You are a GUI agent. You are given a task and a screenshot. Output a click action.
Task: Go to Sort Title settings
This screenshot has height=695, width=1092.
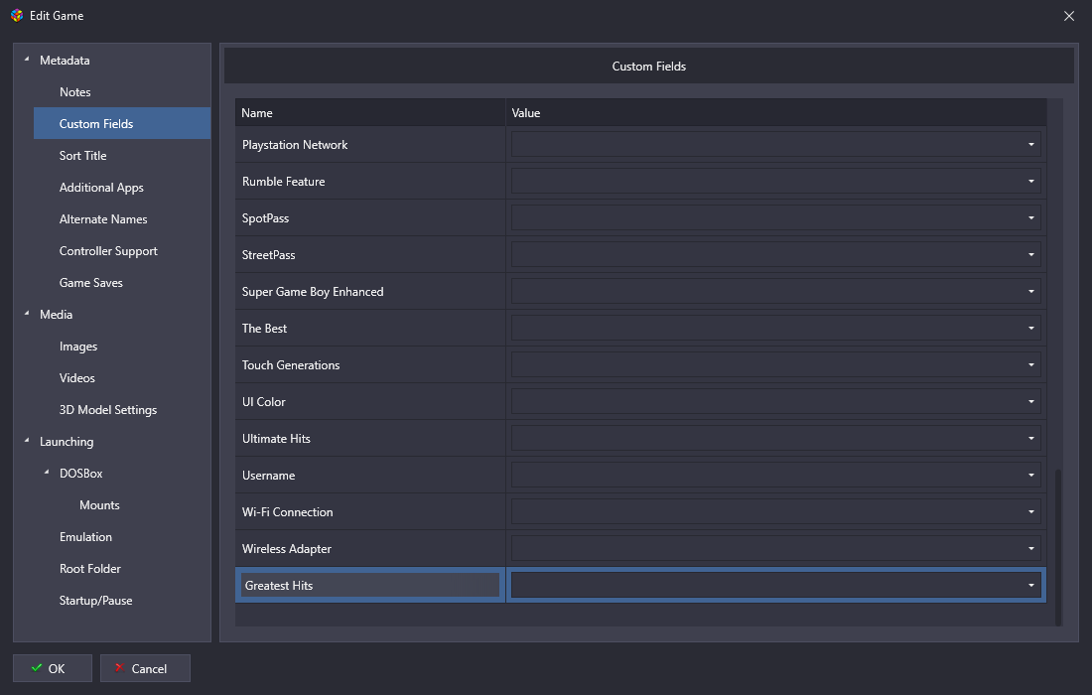(82, 155)
